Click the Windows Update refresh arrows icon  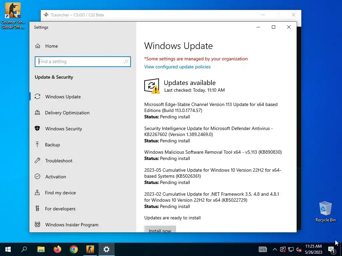point(37,96)
